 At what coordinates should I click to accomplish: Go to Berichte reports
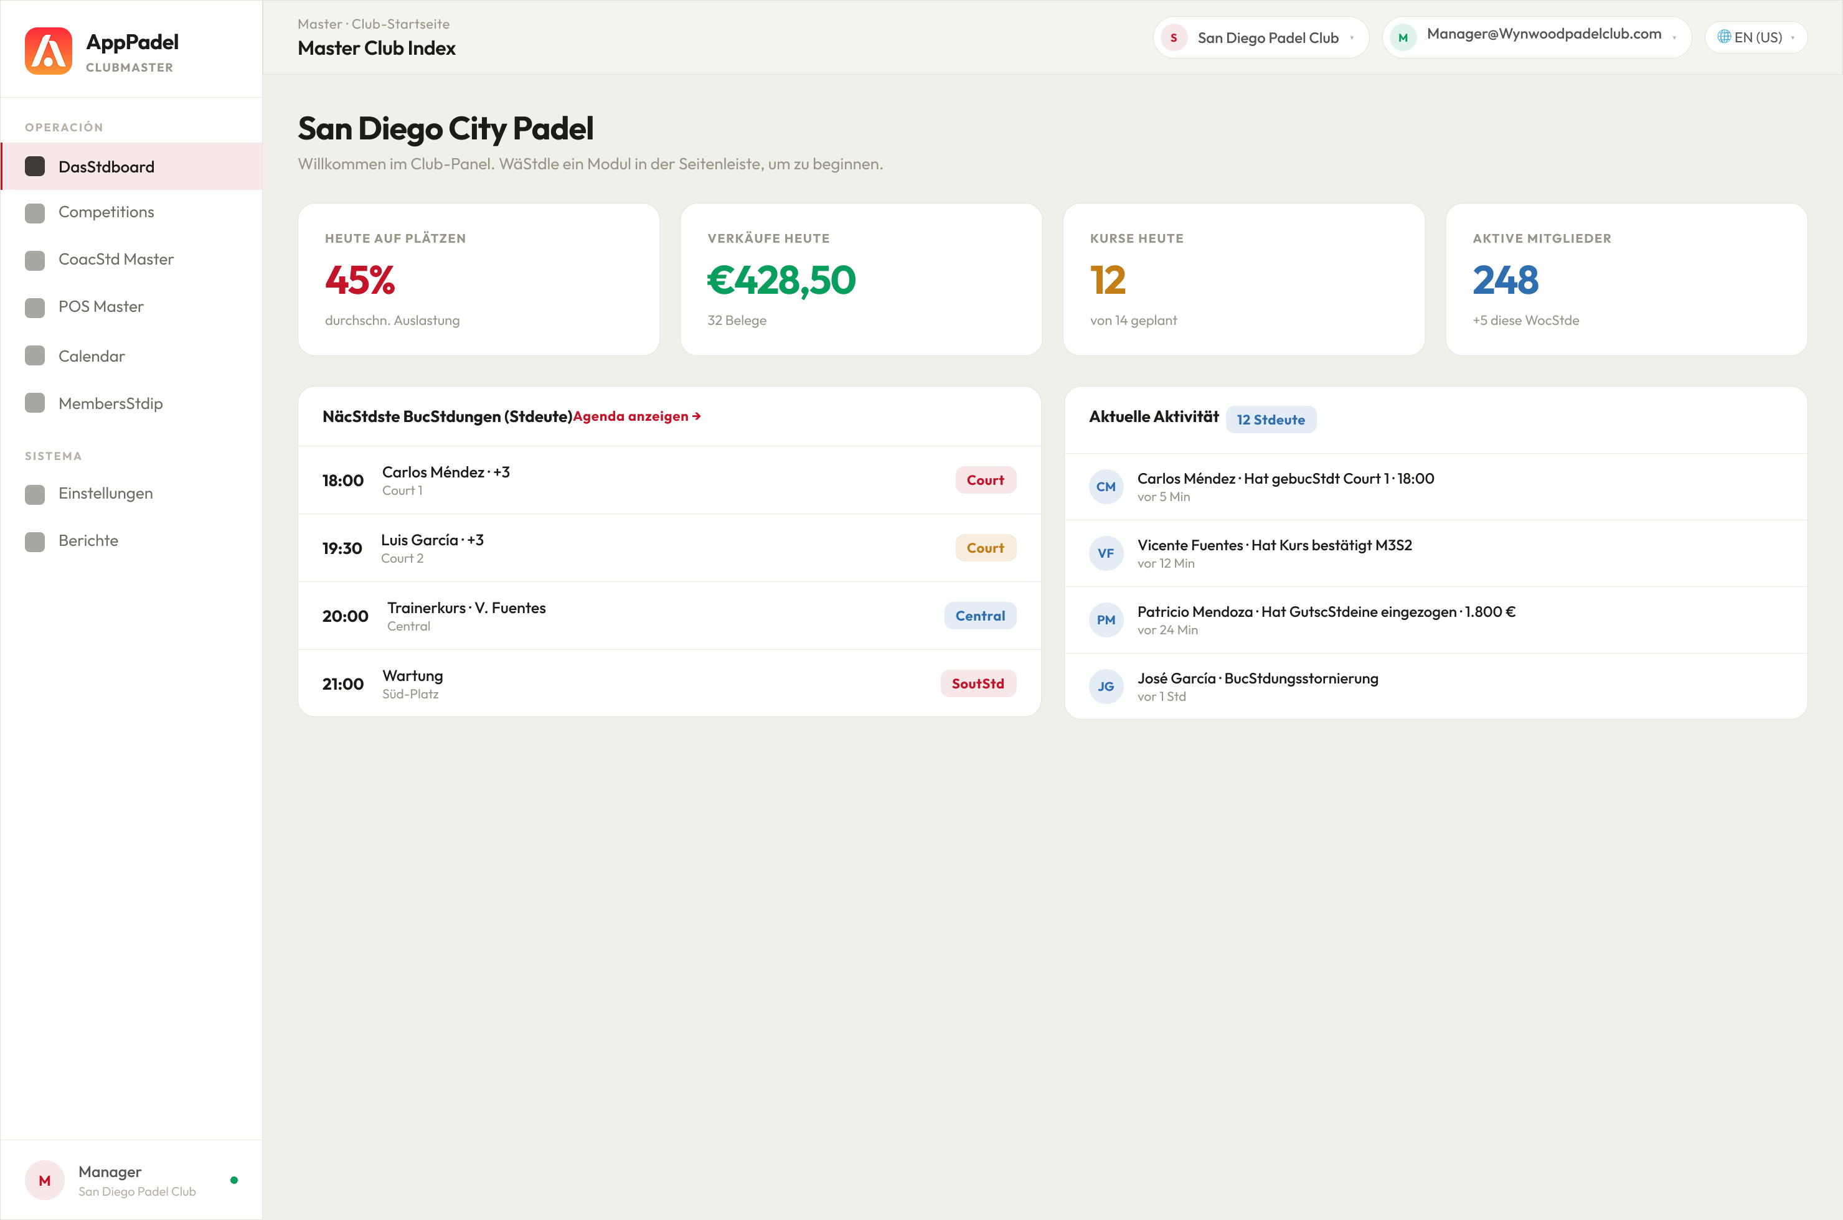point(131,542)
